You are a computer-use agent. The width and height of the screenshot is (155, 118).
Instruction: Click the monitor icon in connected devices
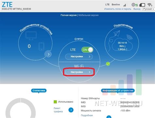[x=31, y=36]
